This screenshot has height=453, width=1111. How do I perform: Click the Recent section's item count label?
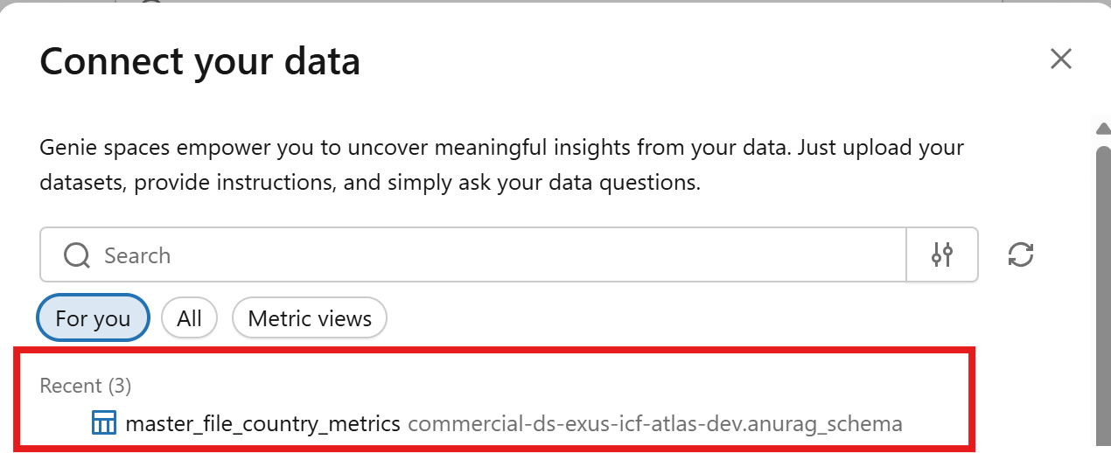coord(119,385)
